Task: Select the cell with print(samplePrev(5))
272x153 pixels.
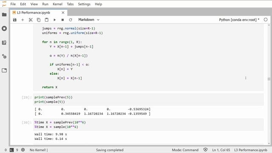Action: coord(148,99)
